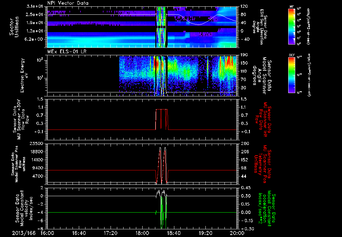
Task: Click the '260' telemetry tick label
Action: coord(244,144)
